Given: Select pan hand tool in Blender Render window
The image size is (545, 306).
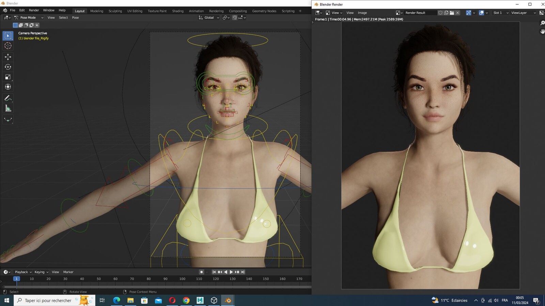Looking at the screenshot, I should point(542,31).
